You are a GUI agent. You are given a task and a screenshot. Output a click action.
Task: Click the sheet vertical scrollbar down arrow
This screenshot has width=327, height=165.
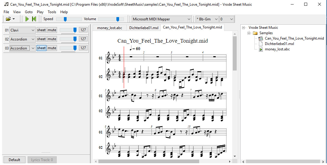tap(235, 156)
